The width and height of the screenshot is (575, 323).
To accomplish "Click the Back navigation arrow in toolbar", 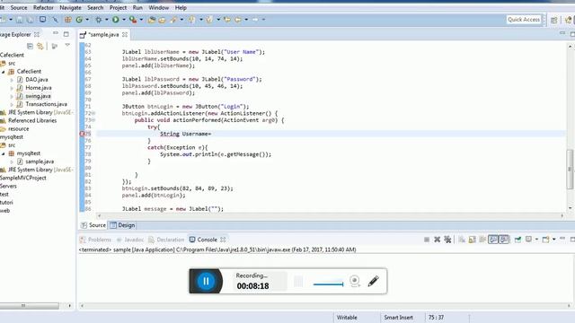I will (x=238, y=20).
